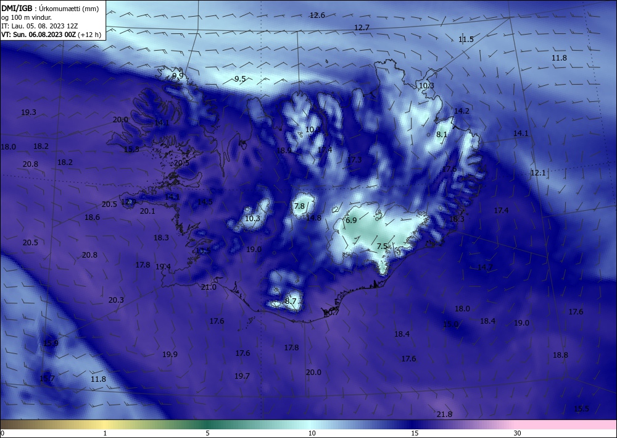Click the 'IT: Lau. 05. 08. 2023 12Z' line
617x438 pixels.
point(39,26)
